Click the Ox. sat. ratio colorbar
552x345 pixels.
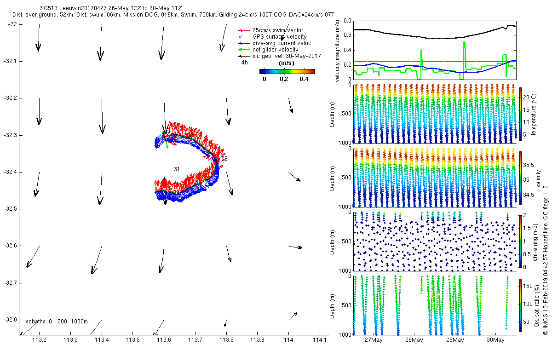(x=520, y=305)
